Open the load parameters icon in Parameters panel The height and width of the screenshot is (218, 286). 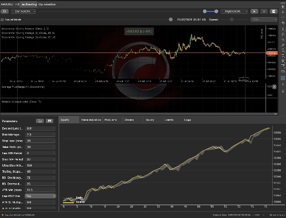(40, 121)
